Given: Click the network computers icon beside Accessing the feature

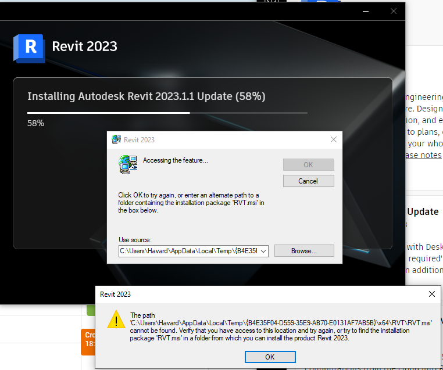Looking at the screenshot, I should click(128, 164).
